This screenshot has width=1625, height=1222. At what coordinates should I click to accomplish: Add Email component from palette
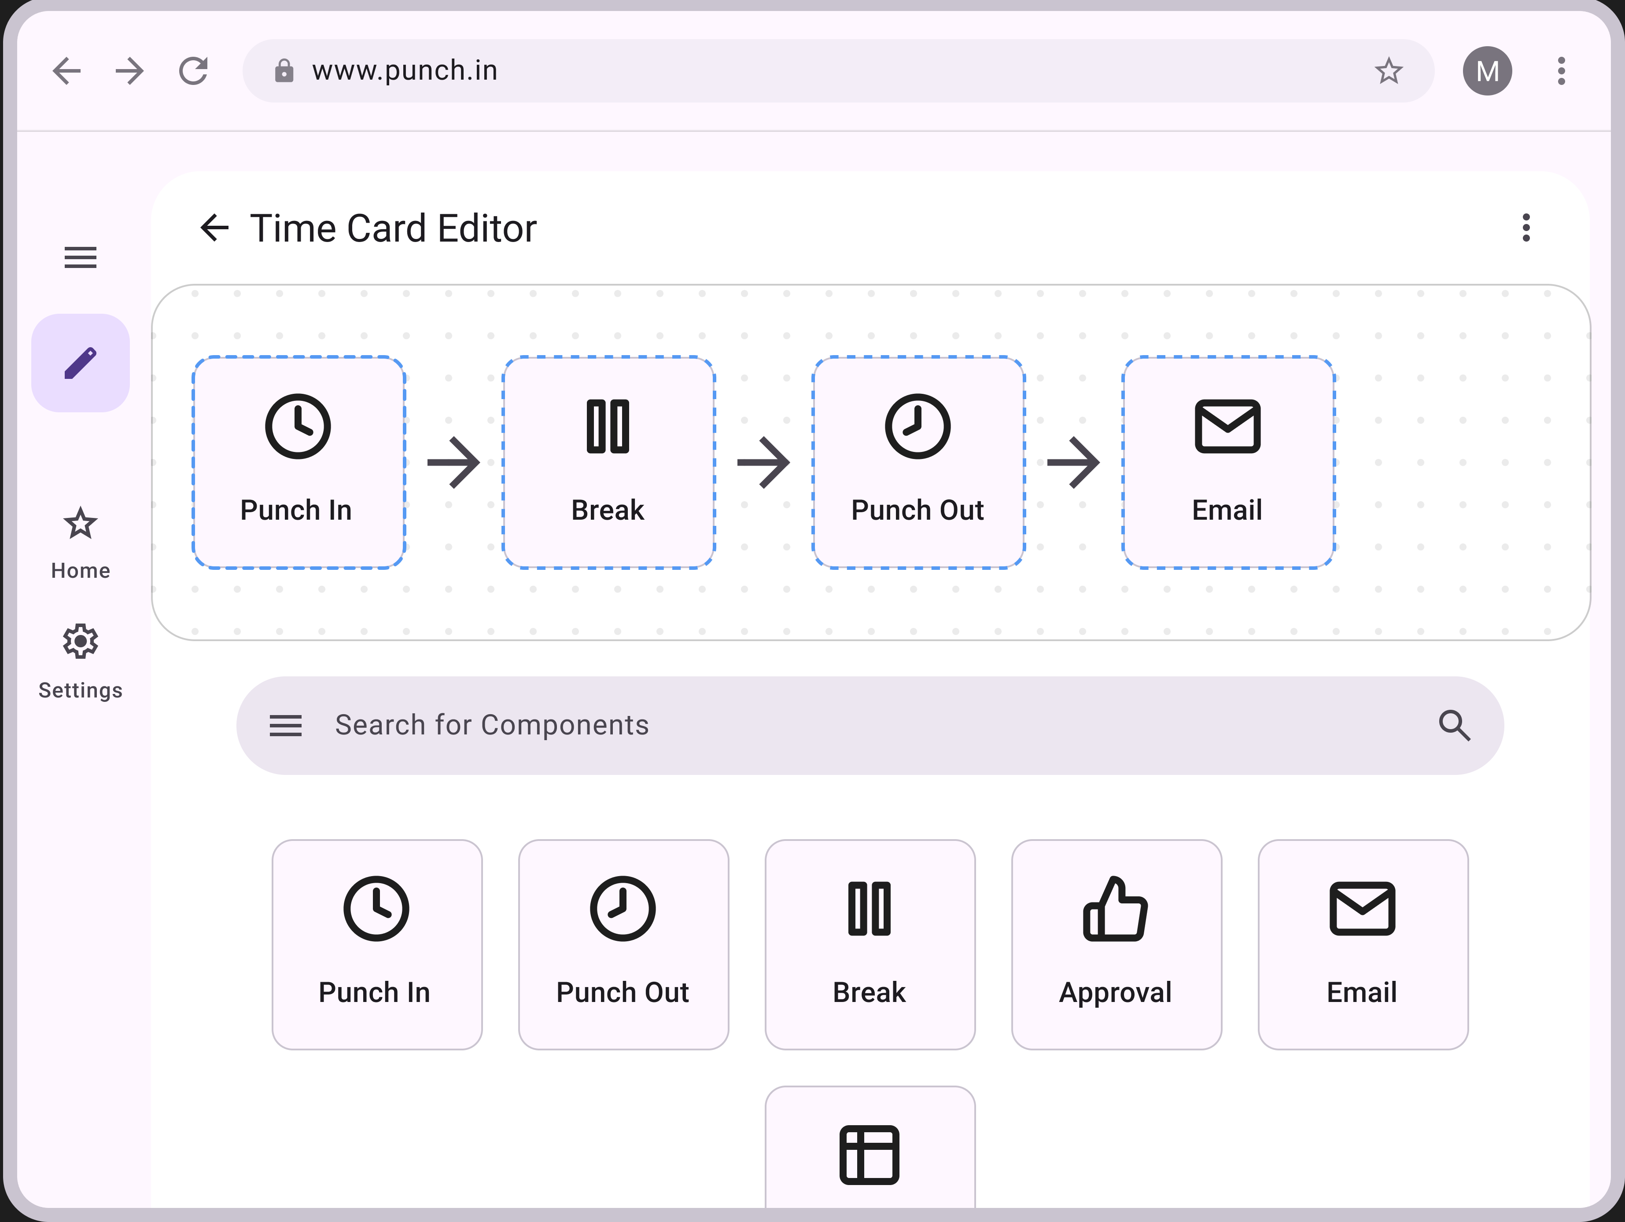1363,945
